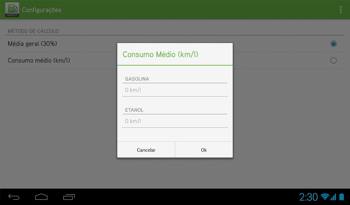The height and width of the screenshot is (205, 350).
Task: Tap the battery indicator icon
Action: click(341, 197)
